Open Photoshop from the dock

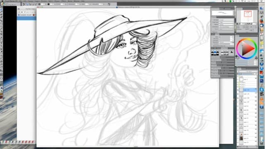pyautogui.click(x=262, y=81)
